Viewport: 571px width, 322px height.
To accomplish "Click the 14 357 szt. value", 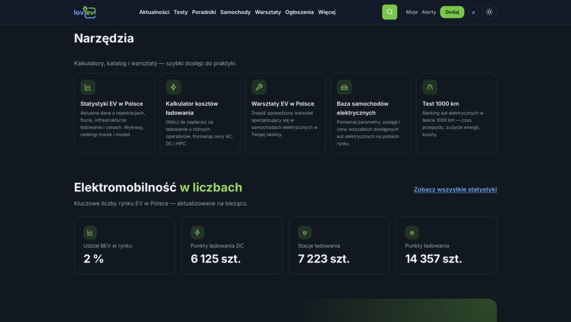I will pyautogui.click(x=433, y=258).
